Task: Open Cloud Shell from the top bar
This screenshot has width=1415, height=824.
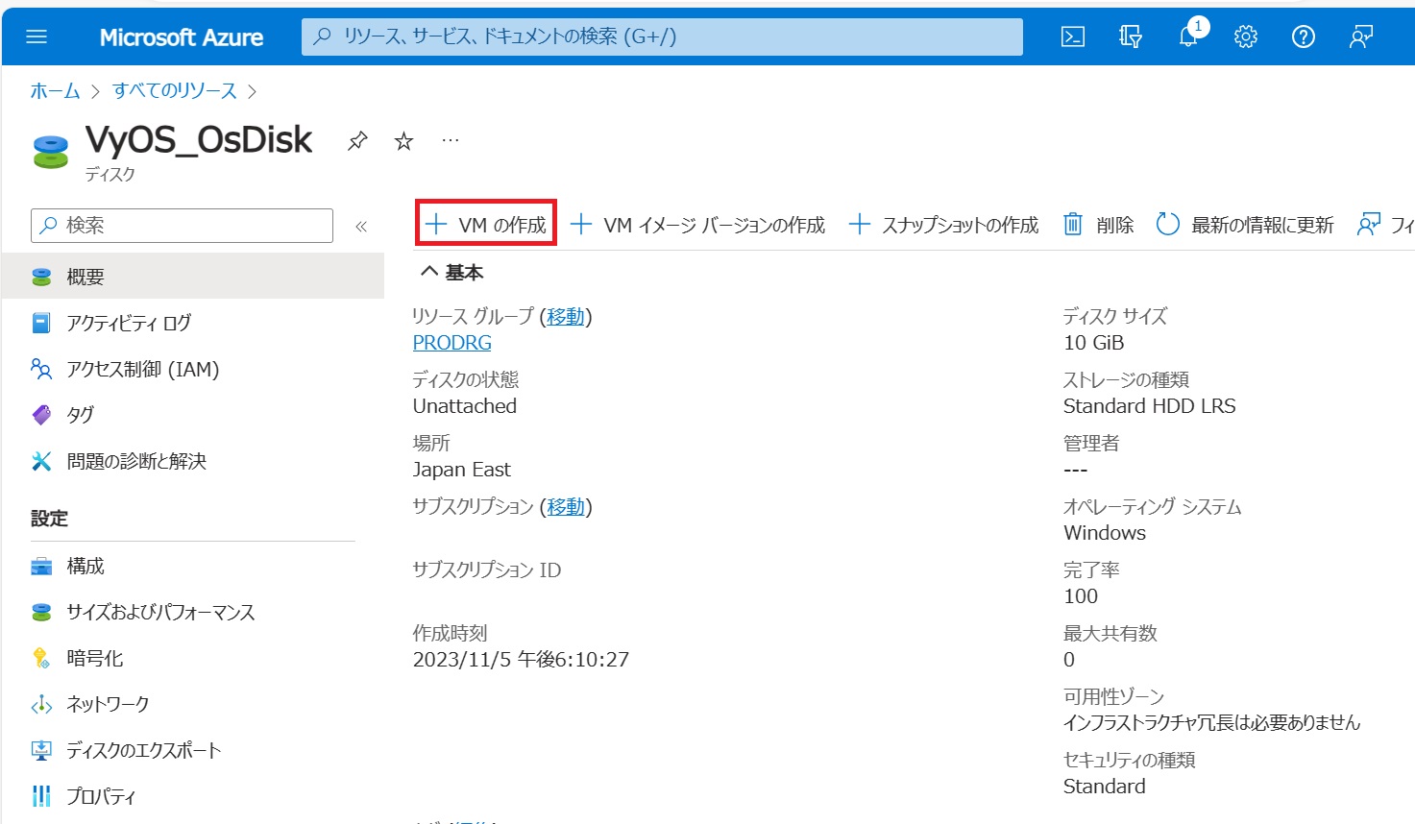Action: pos(1073,36)
